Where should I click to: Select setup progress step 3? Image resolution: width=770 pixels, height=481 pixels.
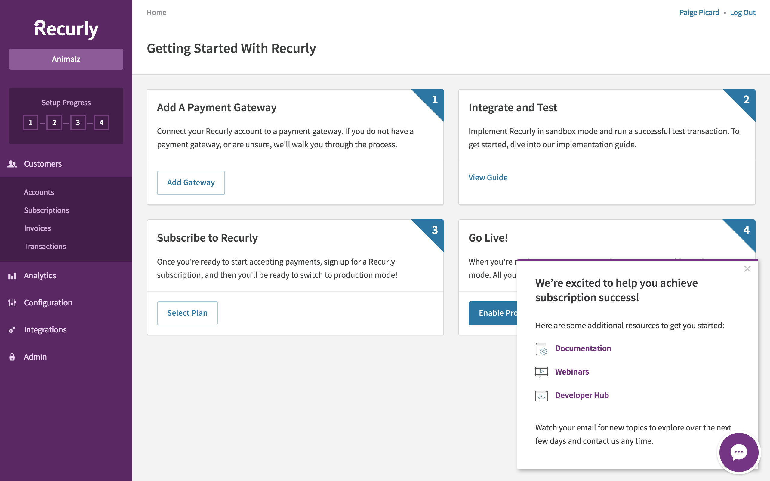coord(78,122)
